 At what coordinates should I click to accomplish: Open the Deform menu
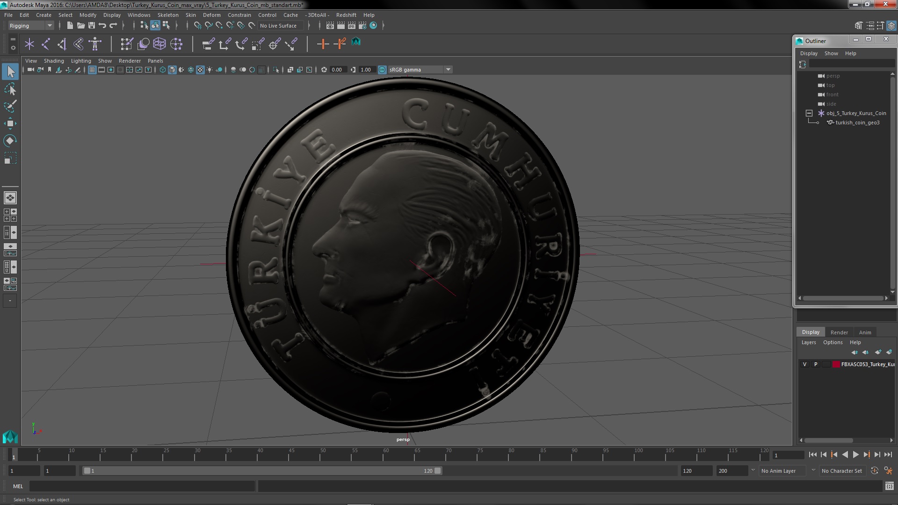pos(211,15)
